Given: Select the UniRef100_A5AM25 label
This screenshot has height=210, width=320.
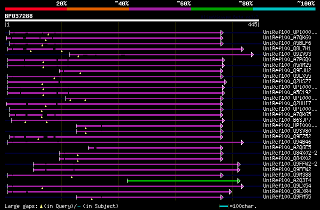Looking at the screenshot, I should click(287, 65).
